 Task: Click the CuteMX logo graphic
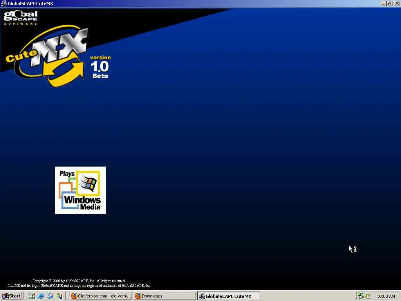[x=47, y=56]
